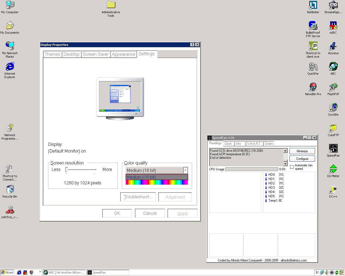Open SpeedFan's S.M.A.R.T. tab
The height and width of the screenshot is (276, 345).
(x=254, y=144)
